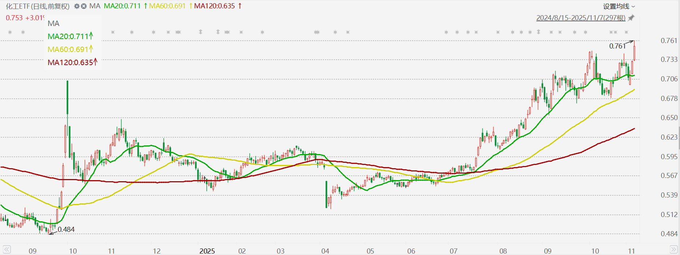Select MA20:0.711 in the header row

click(122, 6)
